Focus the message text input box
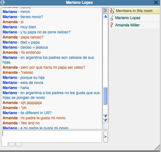The height and width of the screenshot is (152, 161). [52, 136]
